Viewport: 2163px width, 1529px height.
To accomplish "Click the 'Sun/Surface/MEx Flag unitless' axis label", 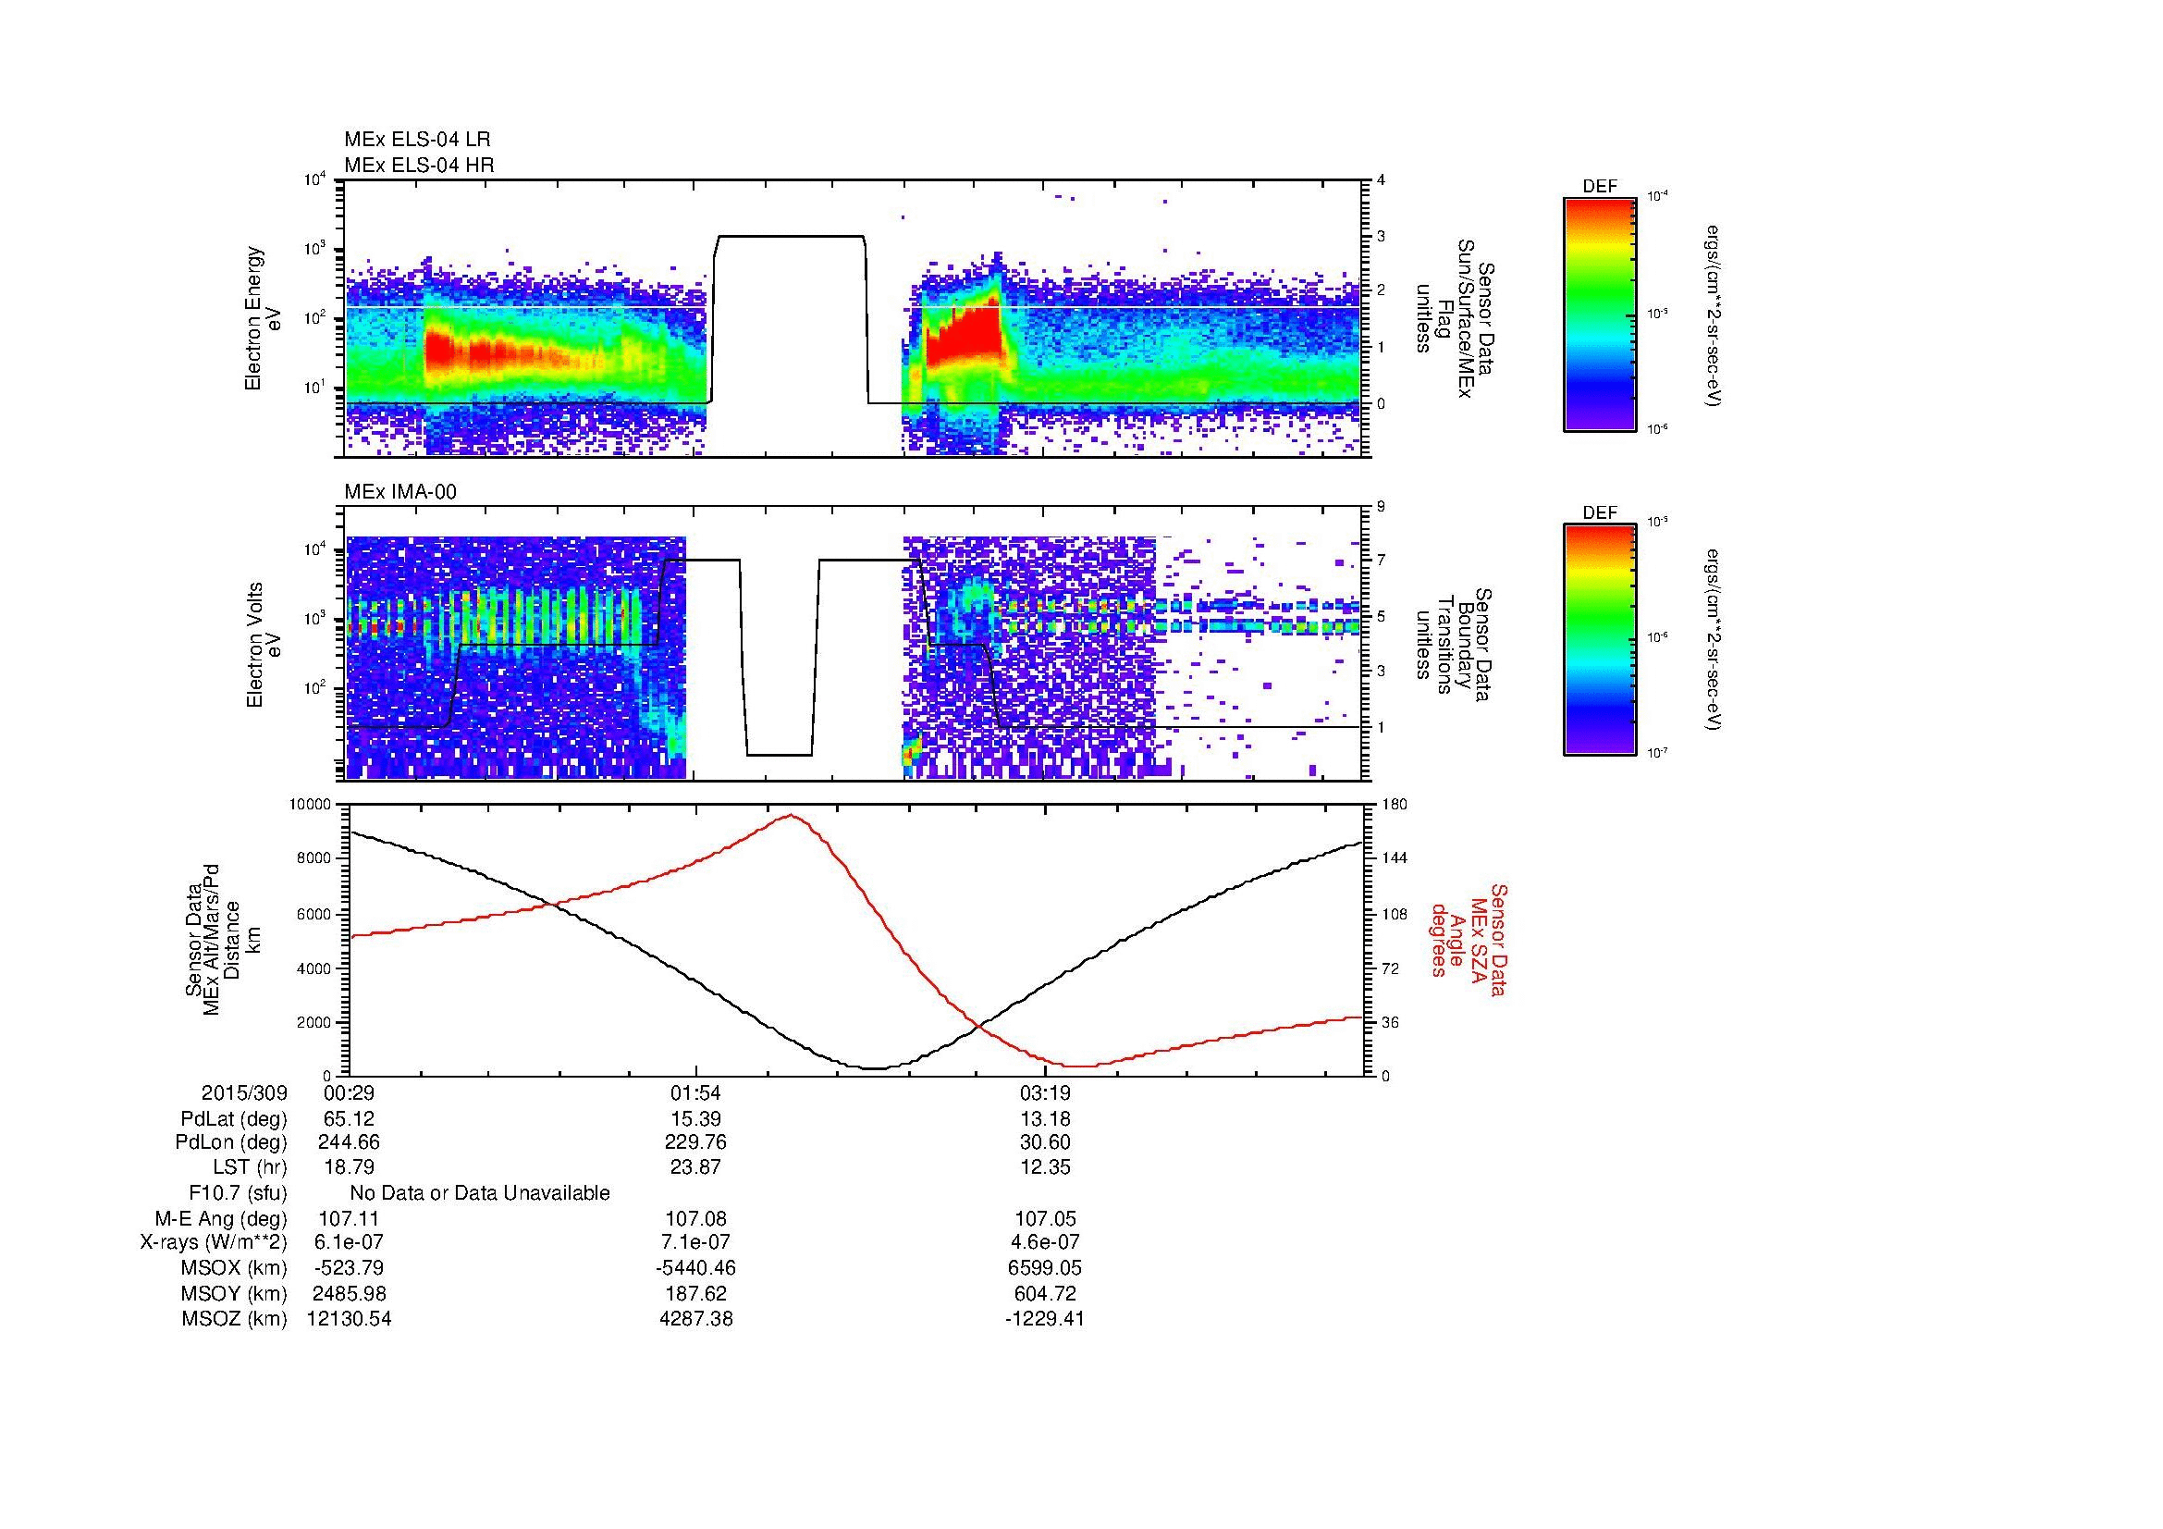I will pos(1455,319).
